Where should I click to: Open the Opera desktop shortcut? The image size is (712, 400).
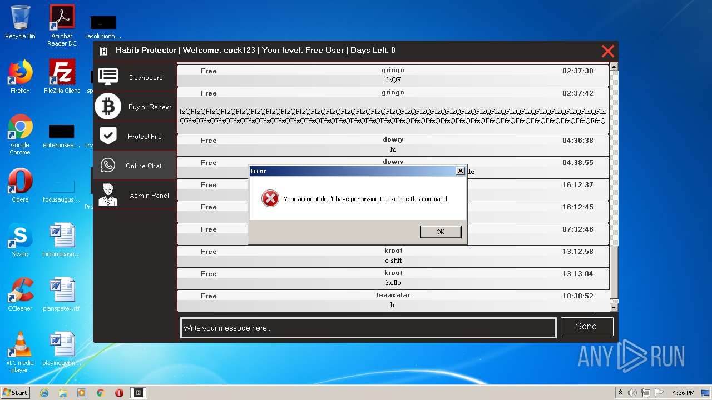20,186
